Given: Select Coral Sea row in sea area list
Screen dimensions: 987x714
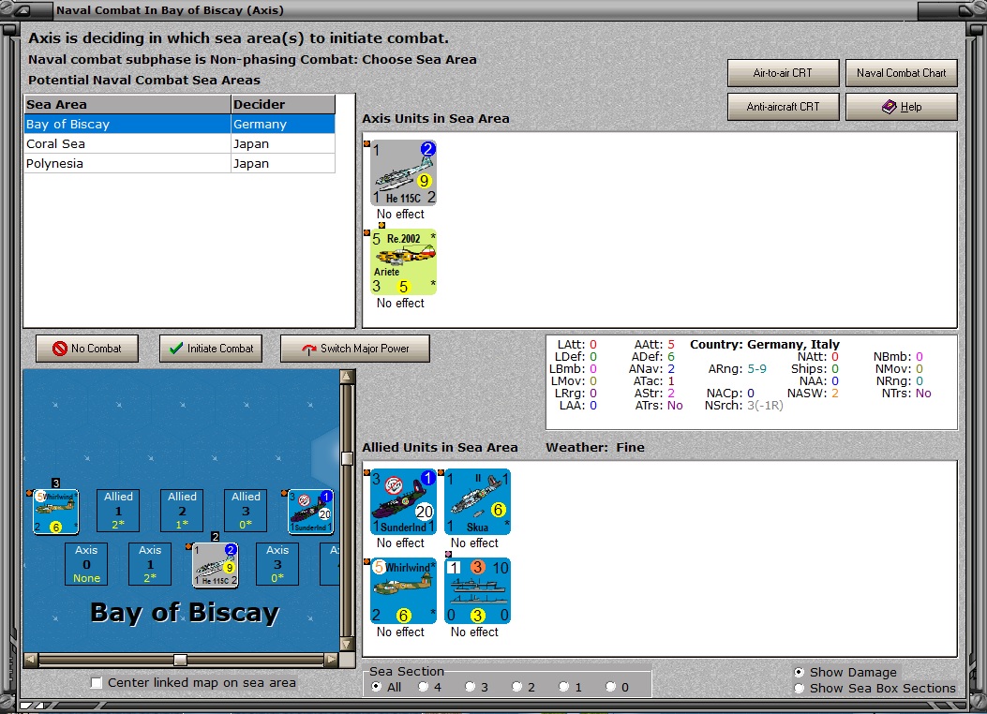Looking at the screenshot, I should [179, 143].
